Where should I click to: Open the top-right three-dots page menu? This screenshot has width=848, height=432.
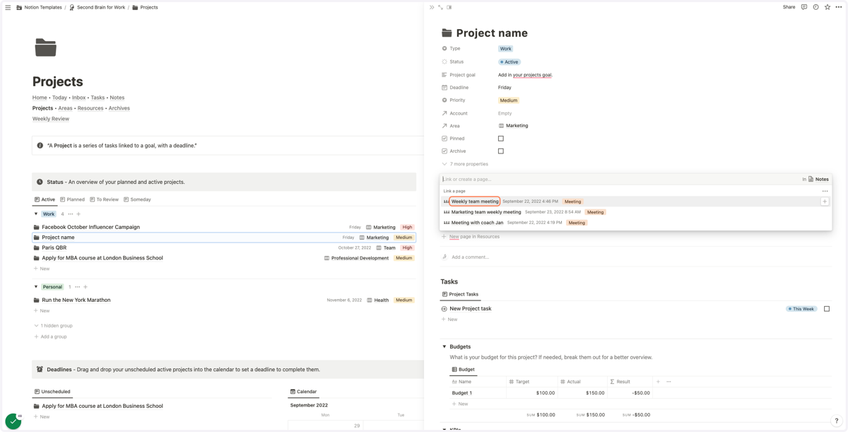click(839, 7)
